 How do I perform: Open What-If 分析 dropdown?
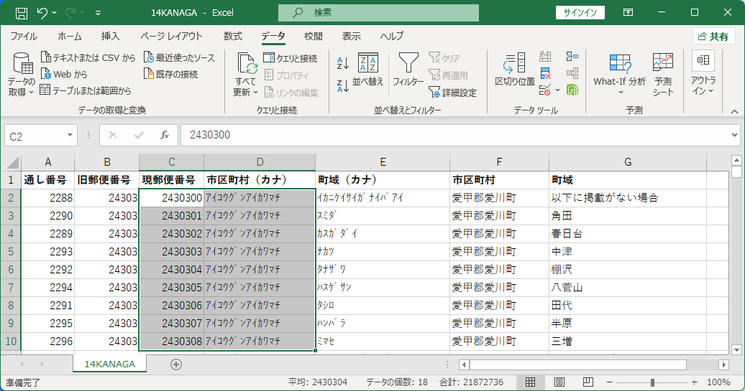pyautogui.click(x=620, y=73)
